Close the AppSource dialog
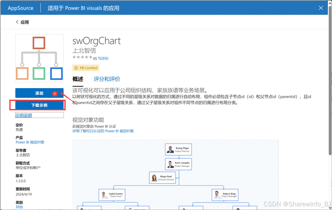 click(x=321, y=8)
